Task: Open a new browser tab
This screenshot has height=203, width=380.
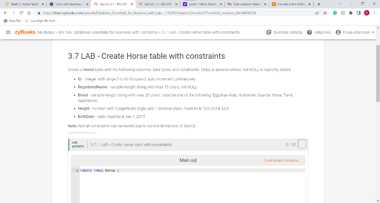Action: [x=319, y=4]
